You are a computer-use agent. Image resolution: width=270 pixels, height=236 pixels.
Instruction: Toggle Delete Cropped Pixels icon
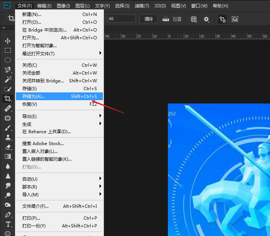coord(222,19)
